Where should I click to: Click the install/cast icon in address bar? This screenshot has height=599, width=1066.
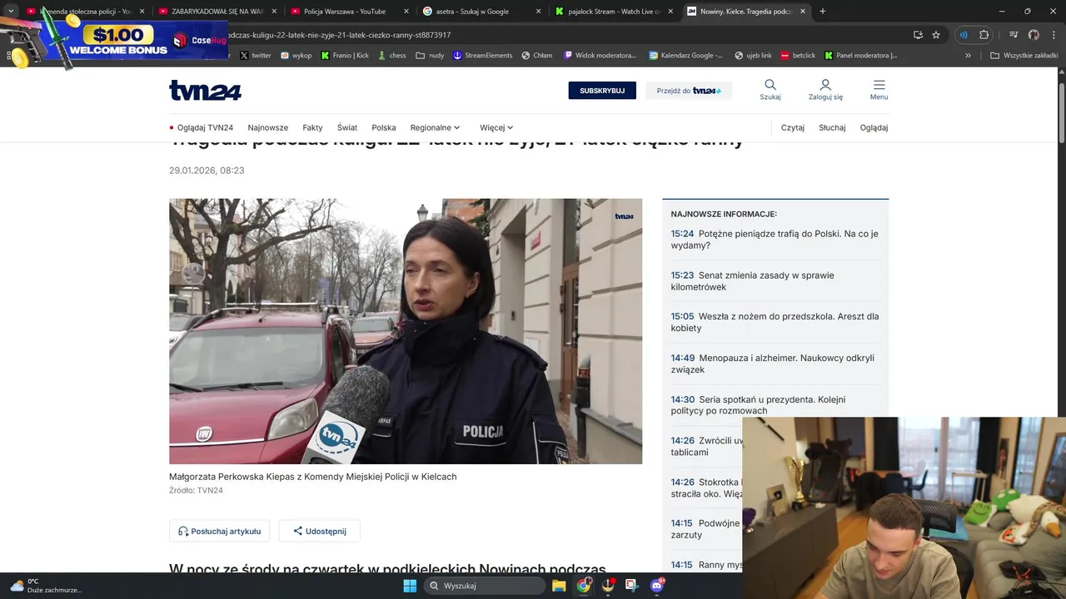tap(918, 35)
